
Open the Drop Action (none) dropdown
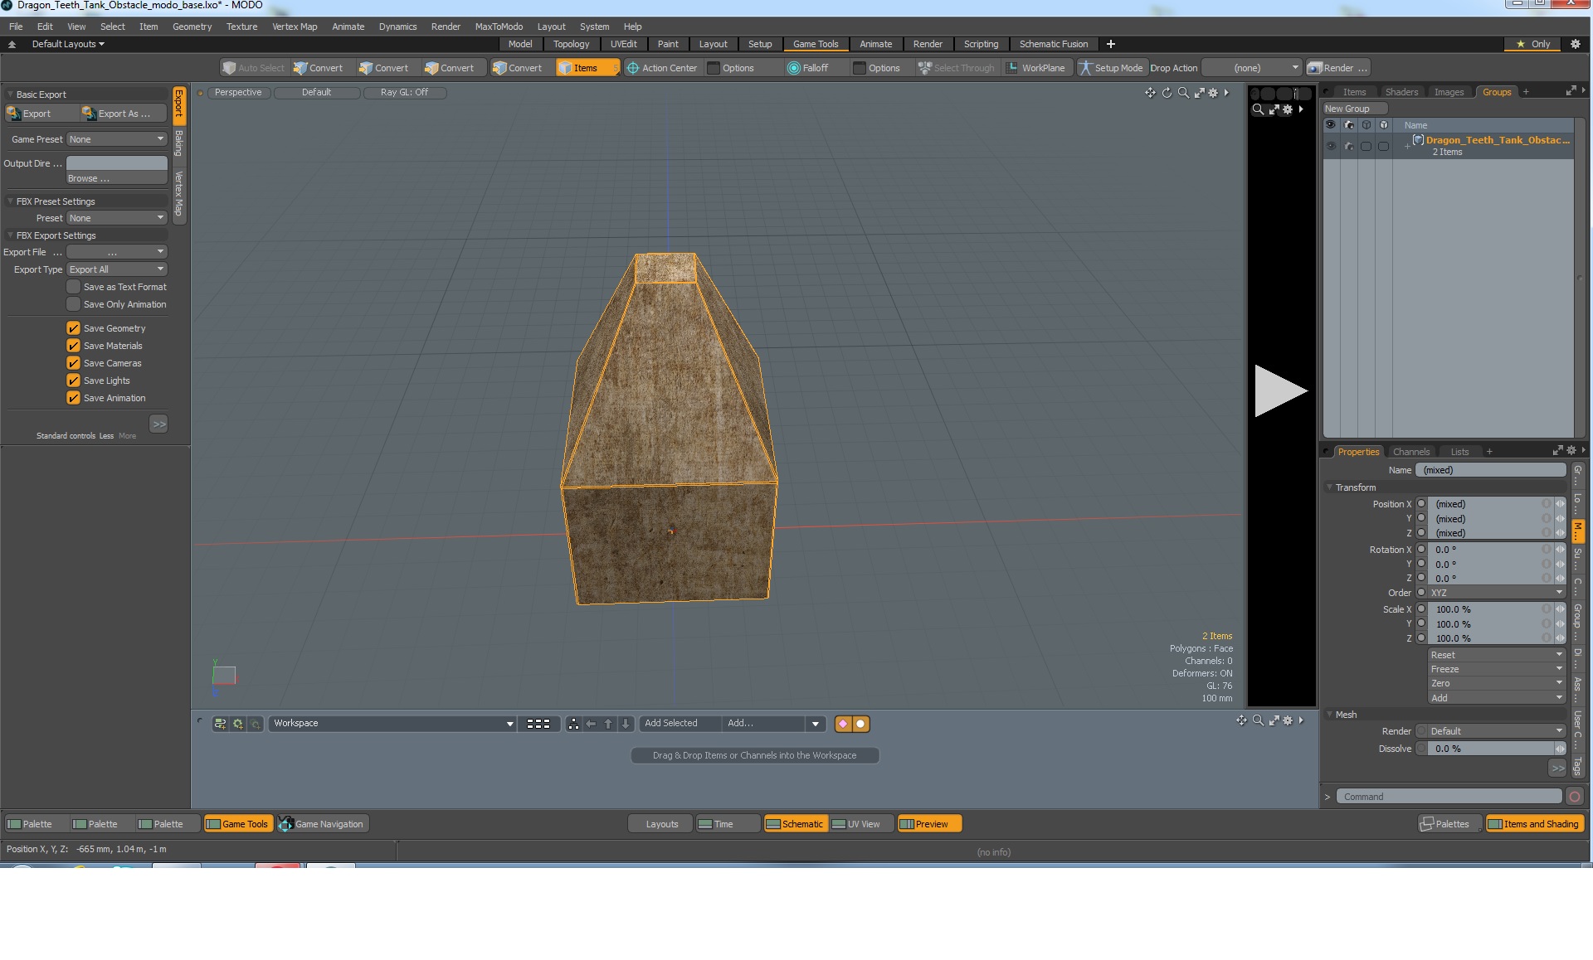point(1252,68)
